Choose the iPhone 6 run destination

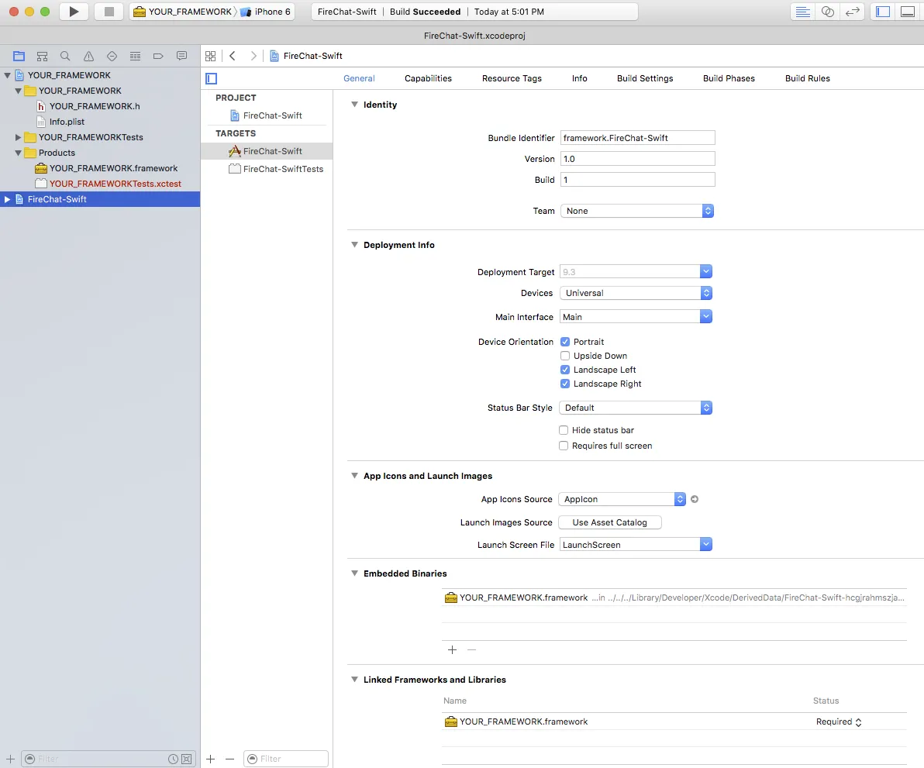265,12
